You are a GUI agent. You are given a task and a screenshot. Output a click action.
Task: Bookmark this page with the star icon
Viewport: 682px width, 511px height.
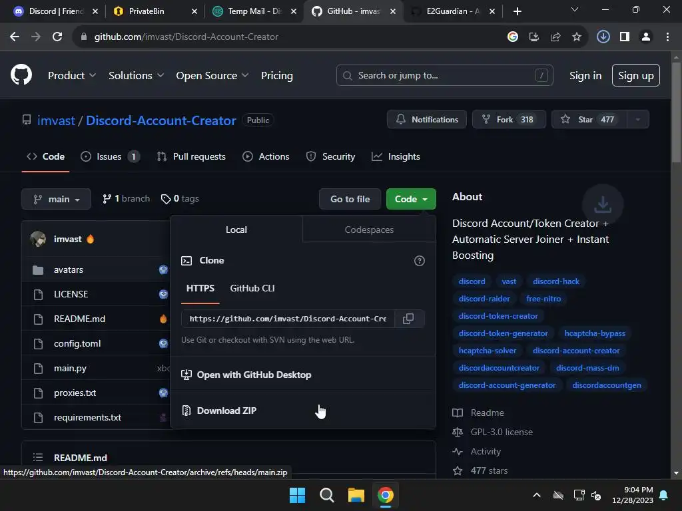point(577,37)
